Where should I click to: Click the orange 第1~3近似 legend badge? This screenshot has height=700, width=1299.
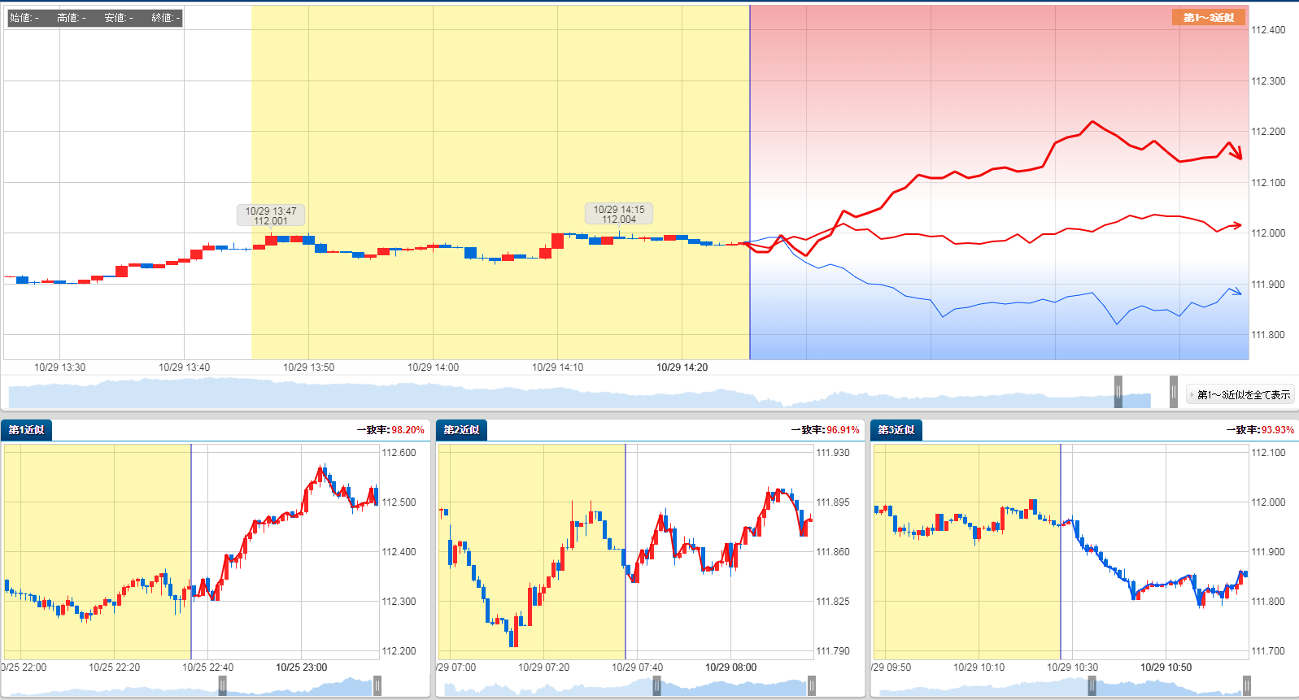pyautogui.click(x=1208, y=17)
